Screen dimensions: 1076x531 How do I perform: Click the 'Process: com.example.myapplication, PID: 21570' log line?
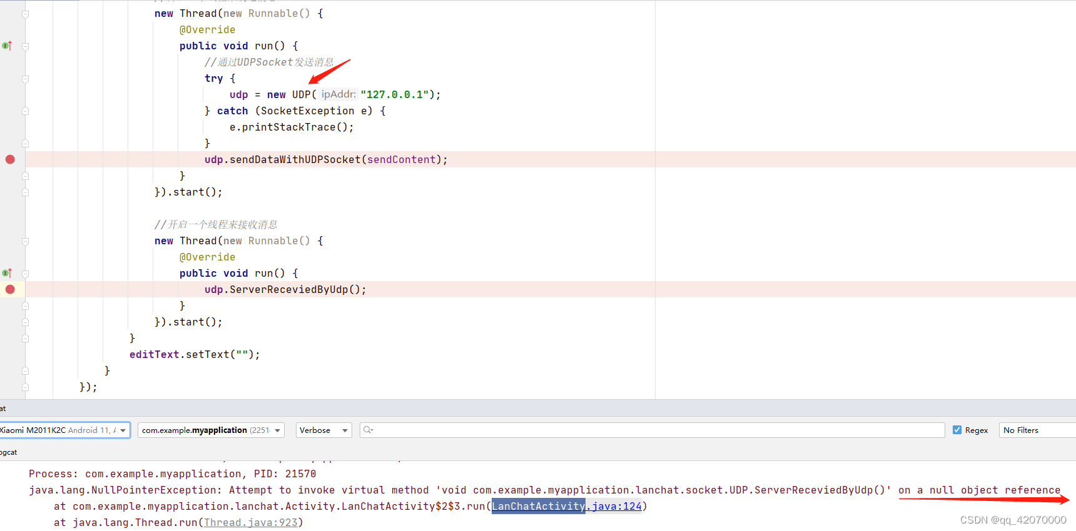pos(173,474)
